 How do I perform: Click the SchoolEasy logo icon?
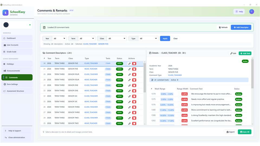5,13
